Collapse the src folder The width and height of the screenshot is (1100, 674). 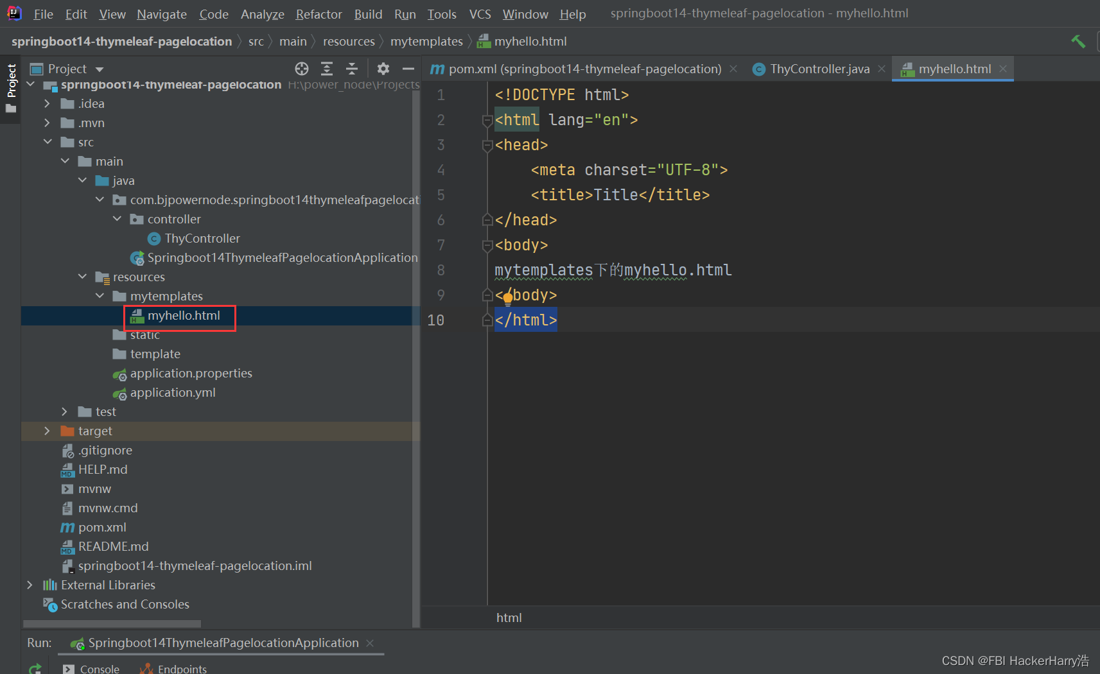pos(47,142)
